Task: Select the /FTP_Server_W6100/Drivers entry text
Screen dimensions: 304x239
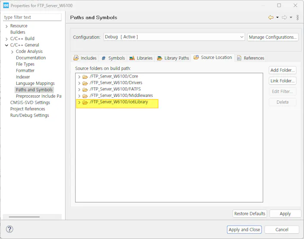Action: [116, 83]
